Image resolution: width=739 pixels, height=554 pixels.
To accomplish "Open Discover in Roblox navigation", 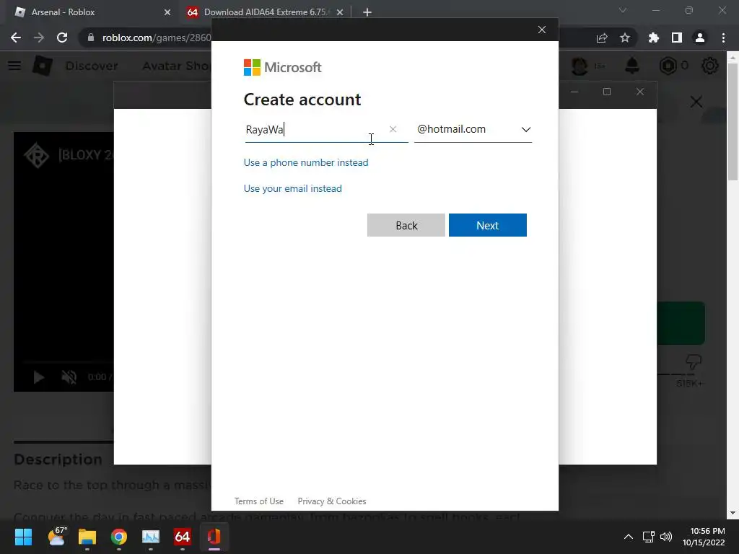I will click(92, 66).
